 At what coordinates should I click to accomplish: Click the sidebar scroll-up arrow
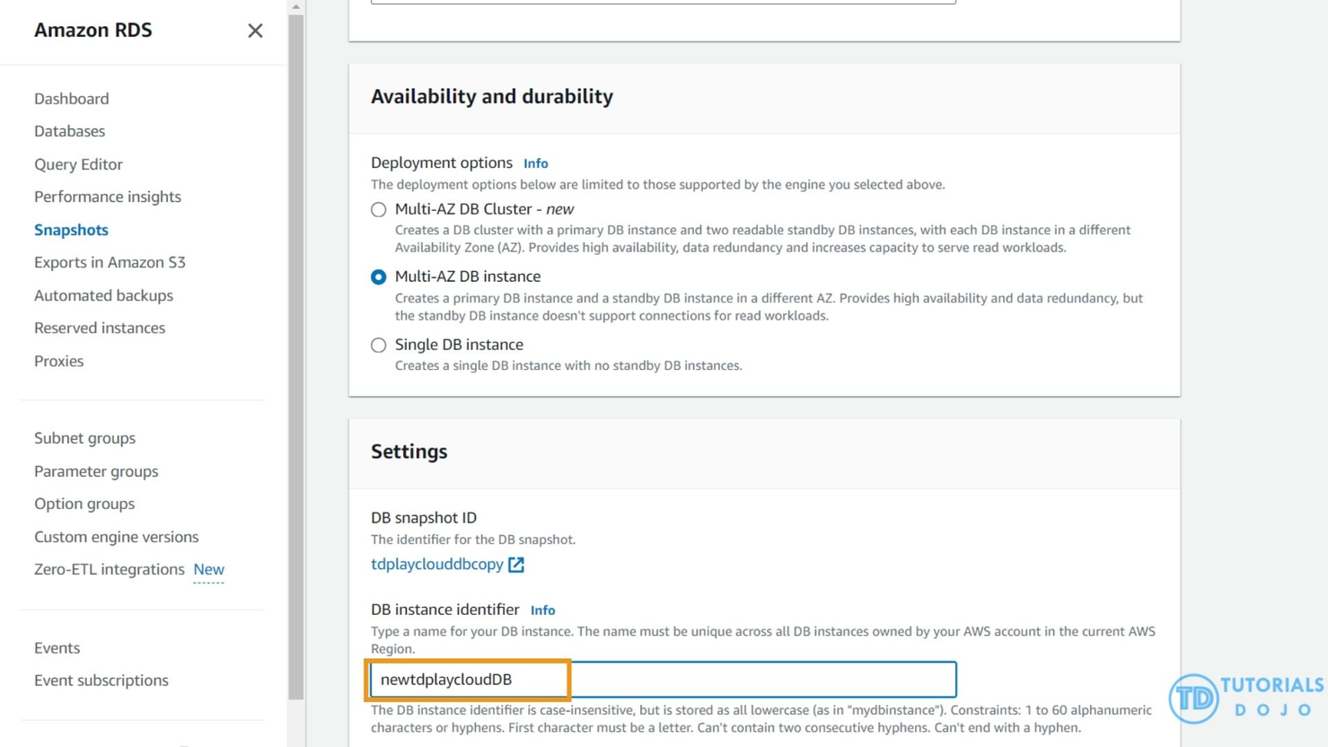[296, 7]
